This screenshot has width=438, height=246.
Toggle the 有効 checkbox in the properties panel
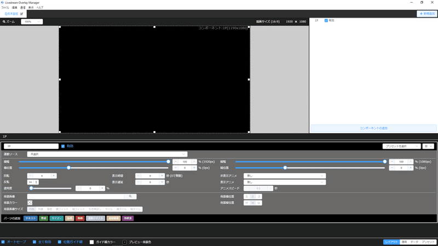coord(63,146)
